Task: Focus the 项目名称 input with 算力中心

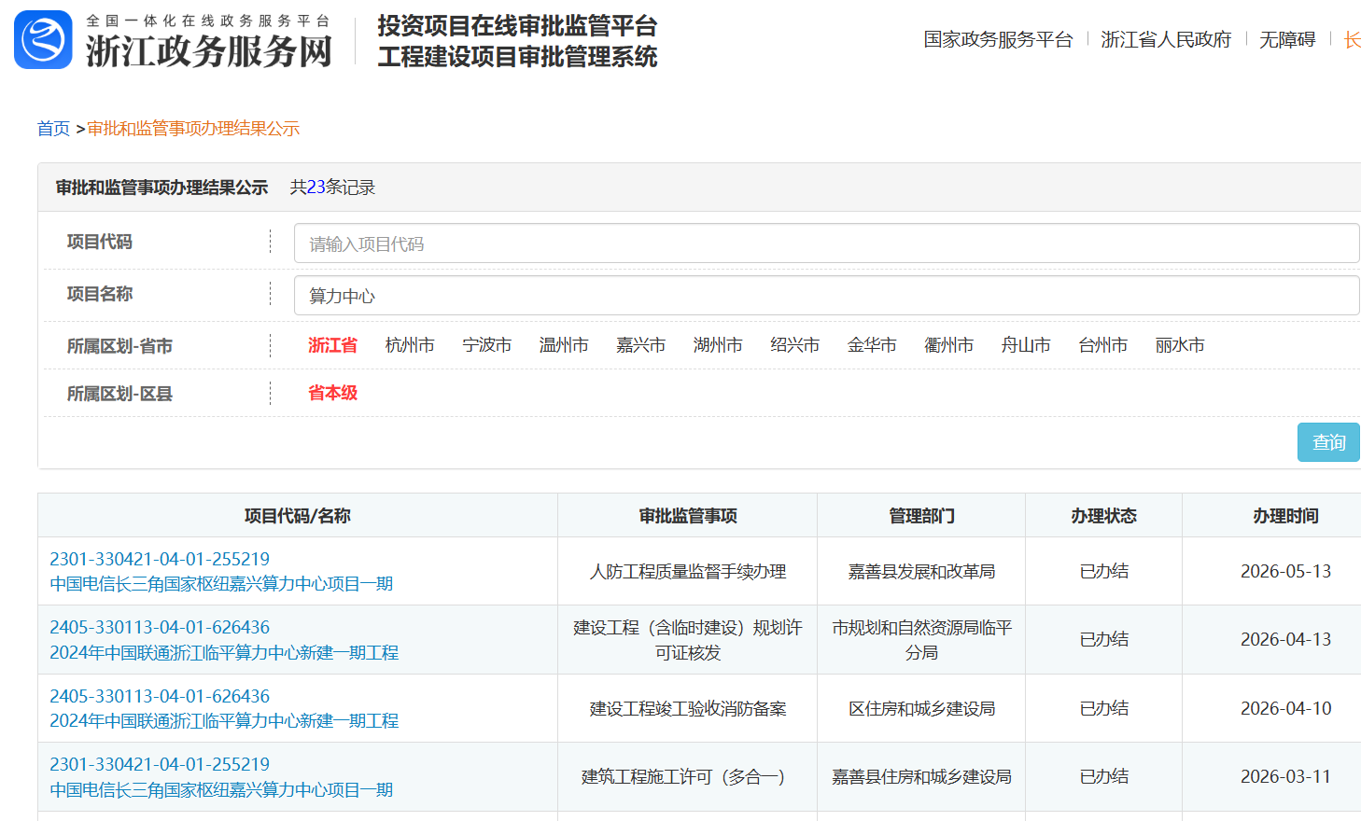Action: tap(826, 296)
